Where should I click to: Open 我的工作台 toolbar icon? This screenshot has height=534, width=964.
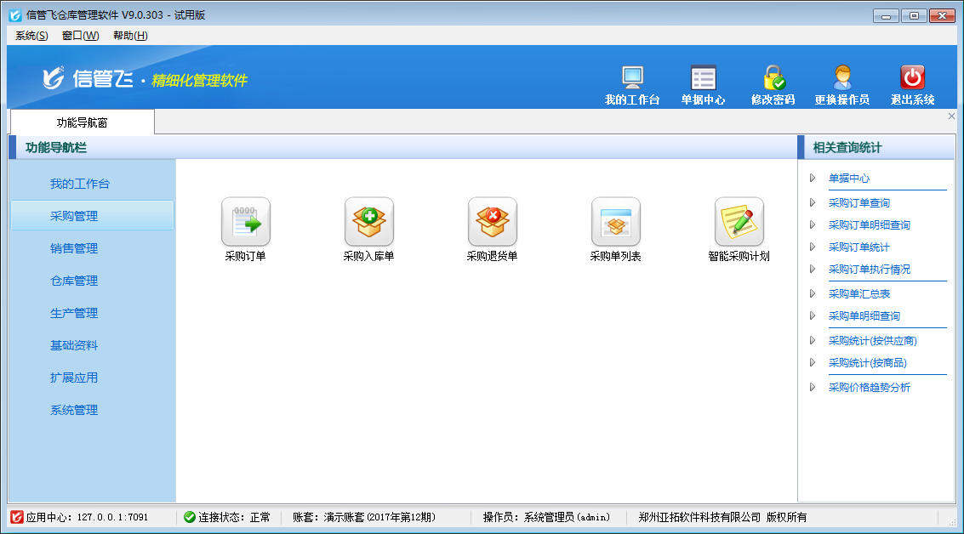[x=632, y=78]
